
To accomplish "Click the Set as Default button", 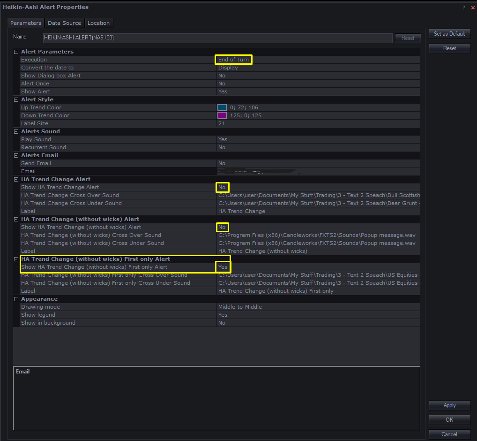I will (x=449, y=34).
